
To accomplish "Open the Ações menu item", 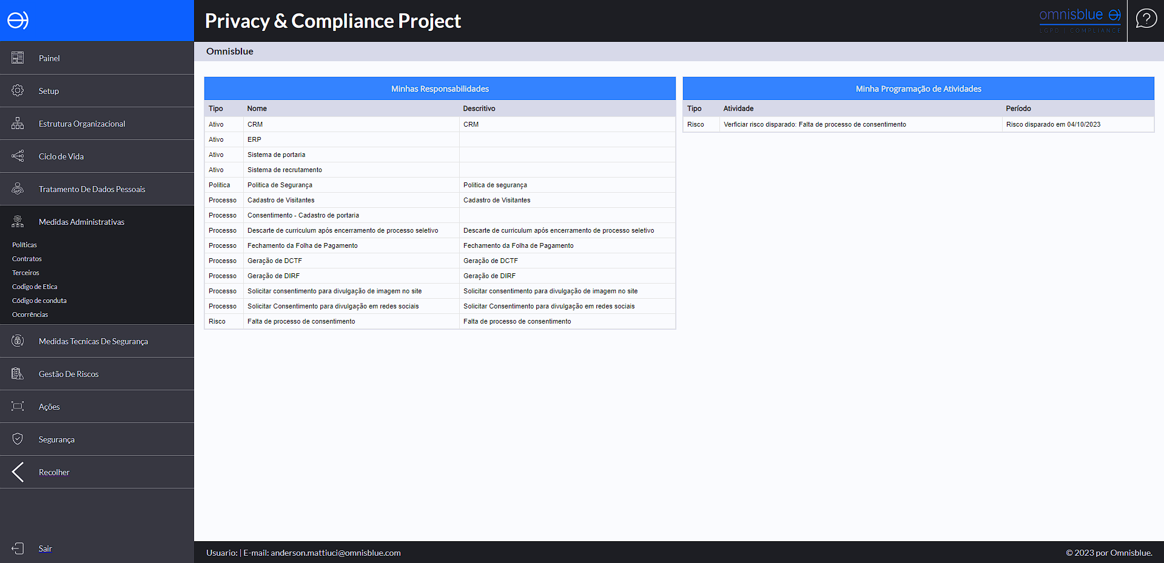I will coord(49,407).
